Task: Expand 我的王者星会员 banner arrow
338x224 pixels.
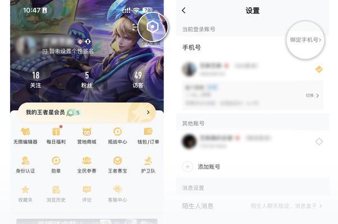Action: coord(148,112)
